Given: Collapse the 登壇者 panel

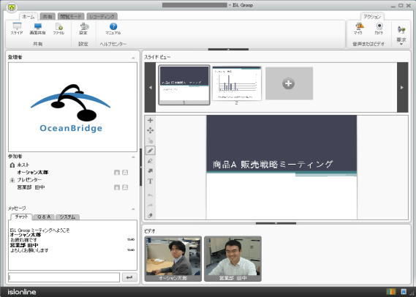Looking at the screenshot, I should click(x=133, y=58).
